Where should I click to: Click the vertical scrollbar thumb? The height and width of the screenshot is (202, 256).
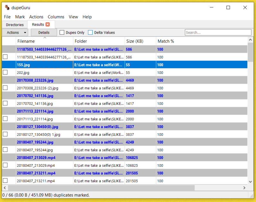250,52
